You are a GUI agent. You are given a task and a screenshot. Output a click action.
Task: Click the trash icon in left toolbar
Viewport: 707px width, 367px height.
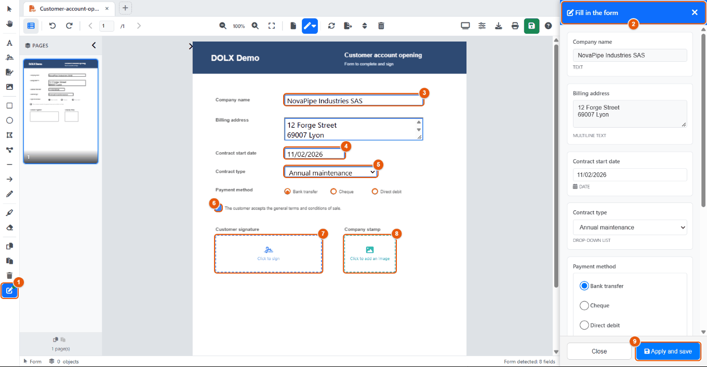click(x=9, y=276)
